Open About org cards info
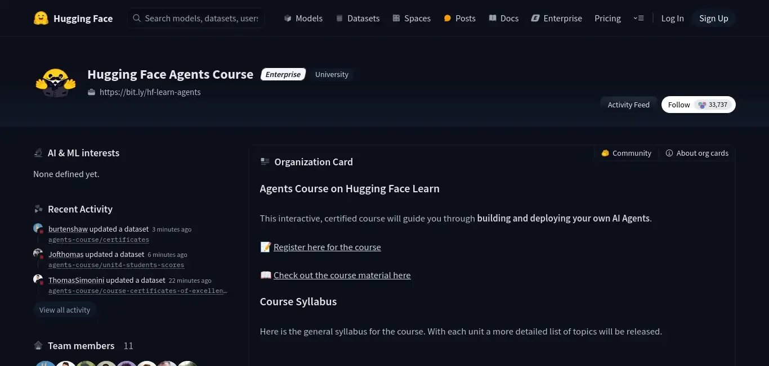This screenshot has height=366, width=769. tap(697, 153)
